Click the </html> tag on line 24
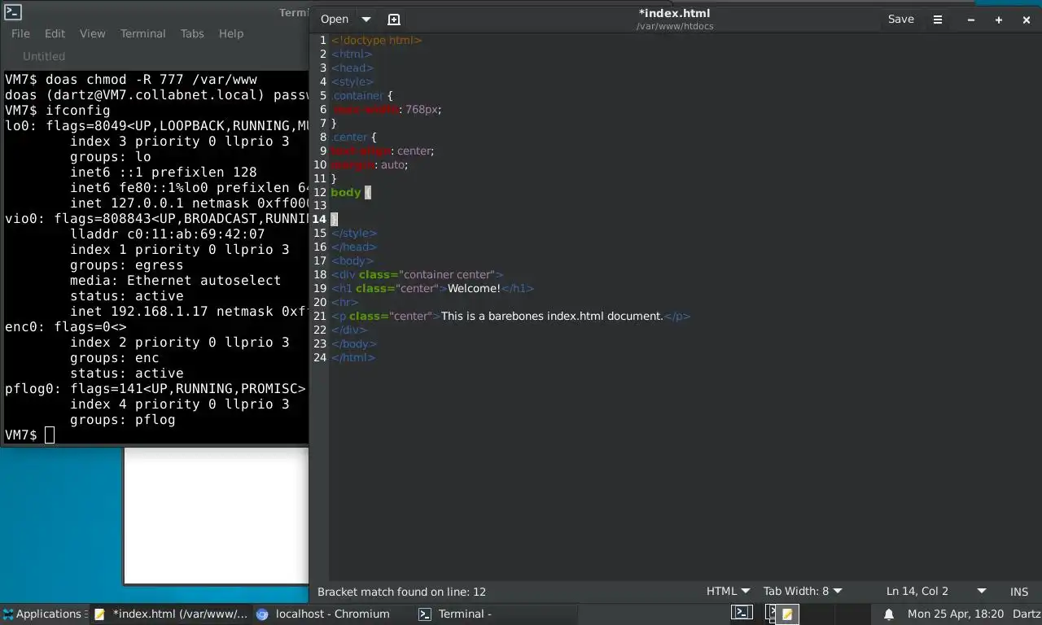 point(353,357)
